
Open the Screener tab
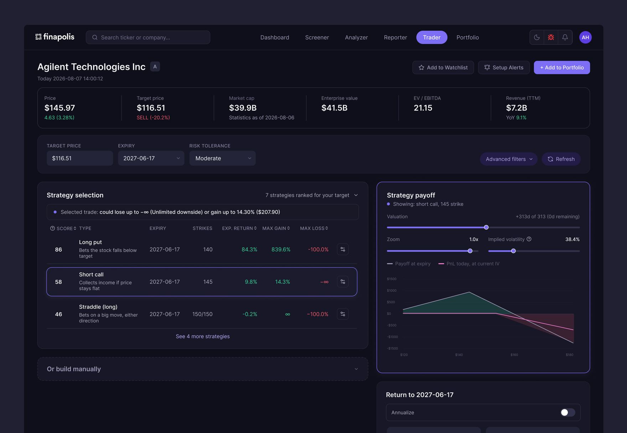tap(317, 37)
